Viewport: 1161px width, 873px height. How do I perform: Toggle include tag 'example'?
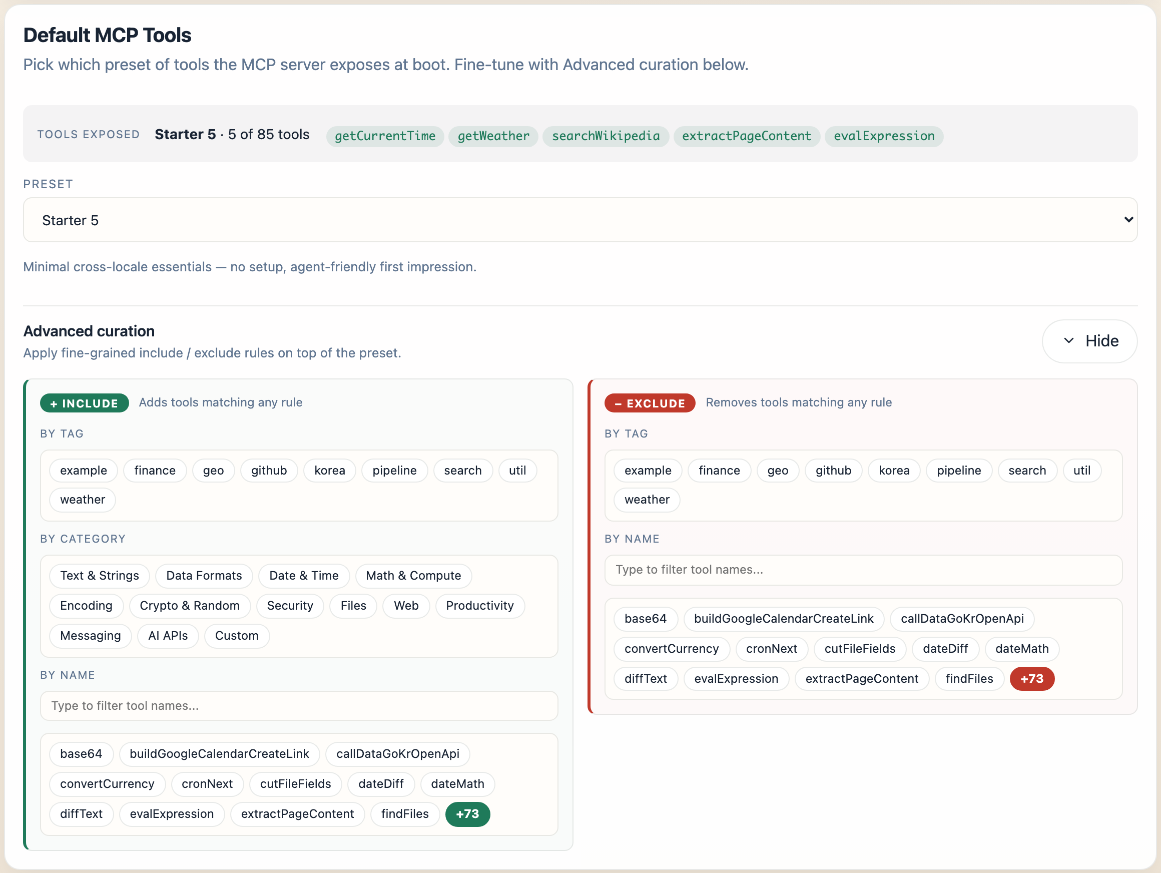coord(84,471)
